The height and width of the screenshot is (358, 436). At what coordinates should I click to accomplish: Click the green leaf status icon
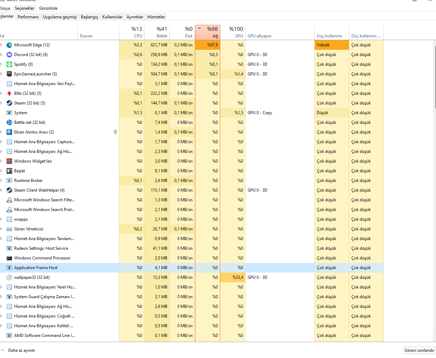point(115,132)
